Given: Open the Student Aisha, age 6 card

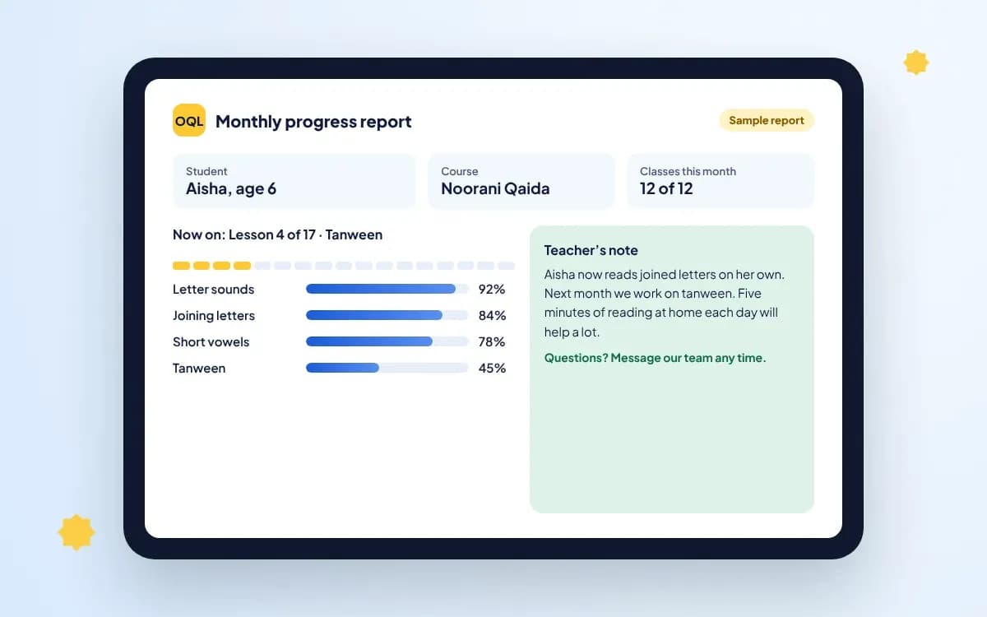Looking at the screenshot, I should point(294,181).
